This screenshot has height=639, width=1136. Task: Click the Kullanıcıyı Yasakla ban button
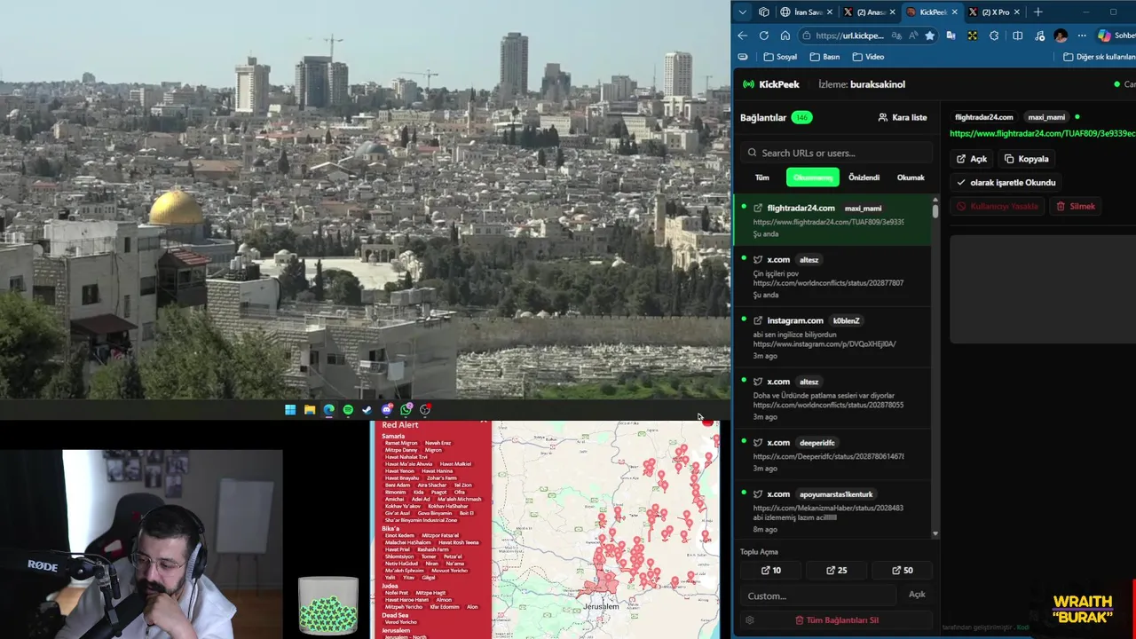pyautogui.click(x=997, y=206)
